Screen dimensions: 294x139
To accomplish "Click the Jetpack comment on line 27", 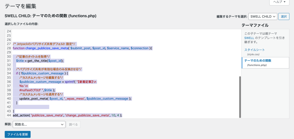I will tap(44, 44).
